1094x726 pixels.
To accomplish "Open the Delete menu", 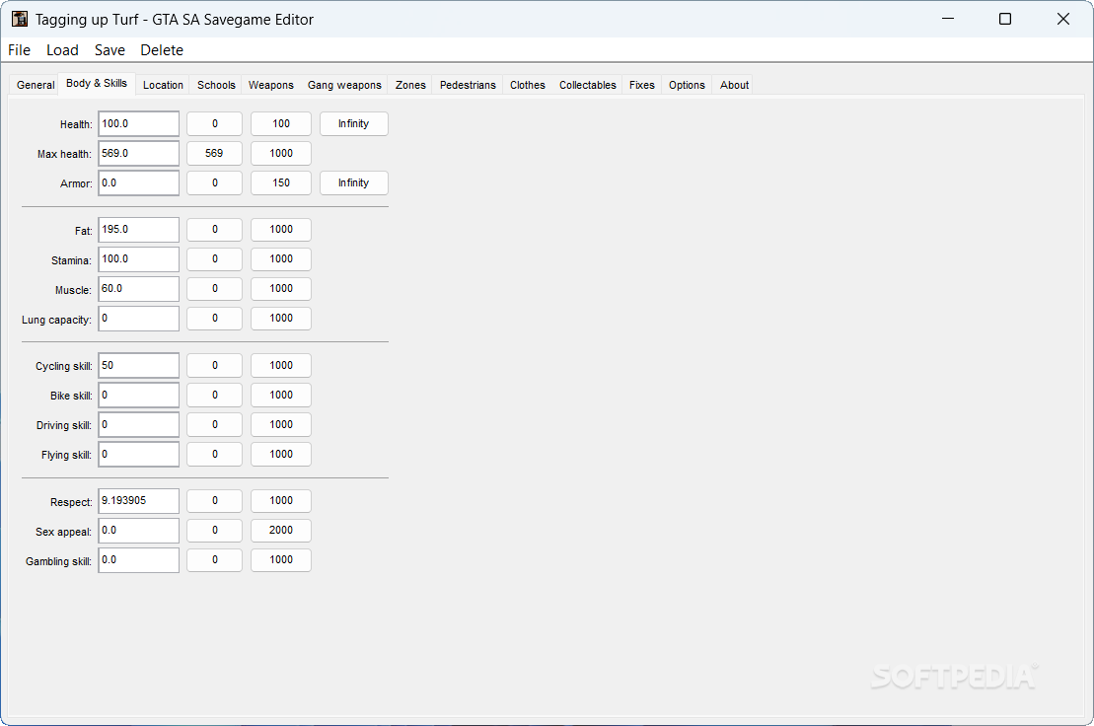I will 162,50.
